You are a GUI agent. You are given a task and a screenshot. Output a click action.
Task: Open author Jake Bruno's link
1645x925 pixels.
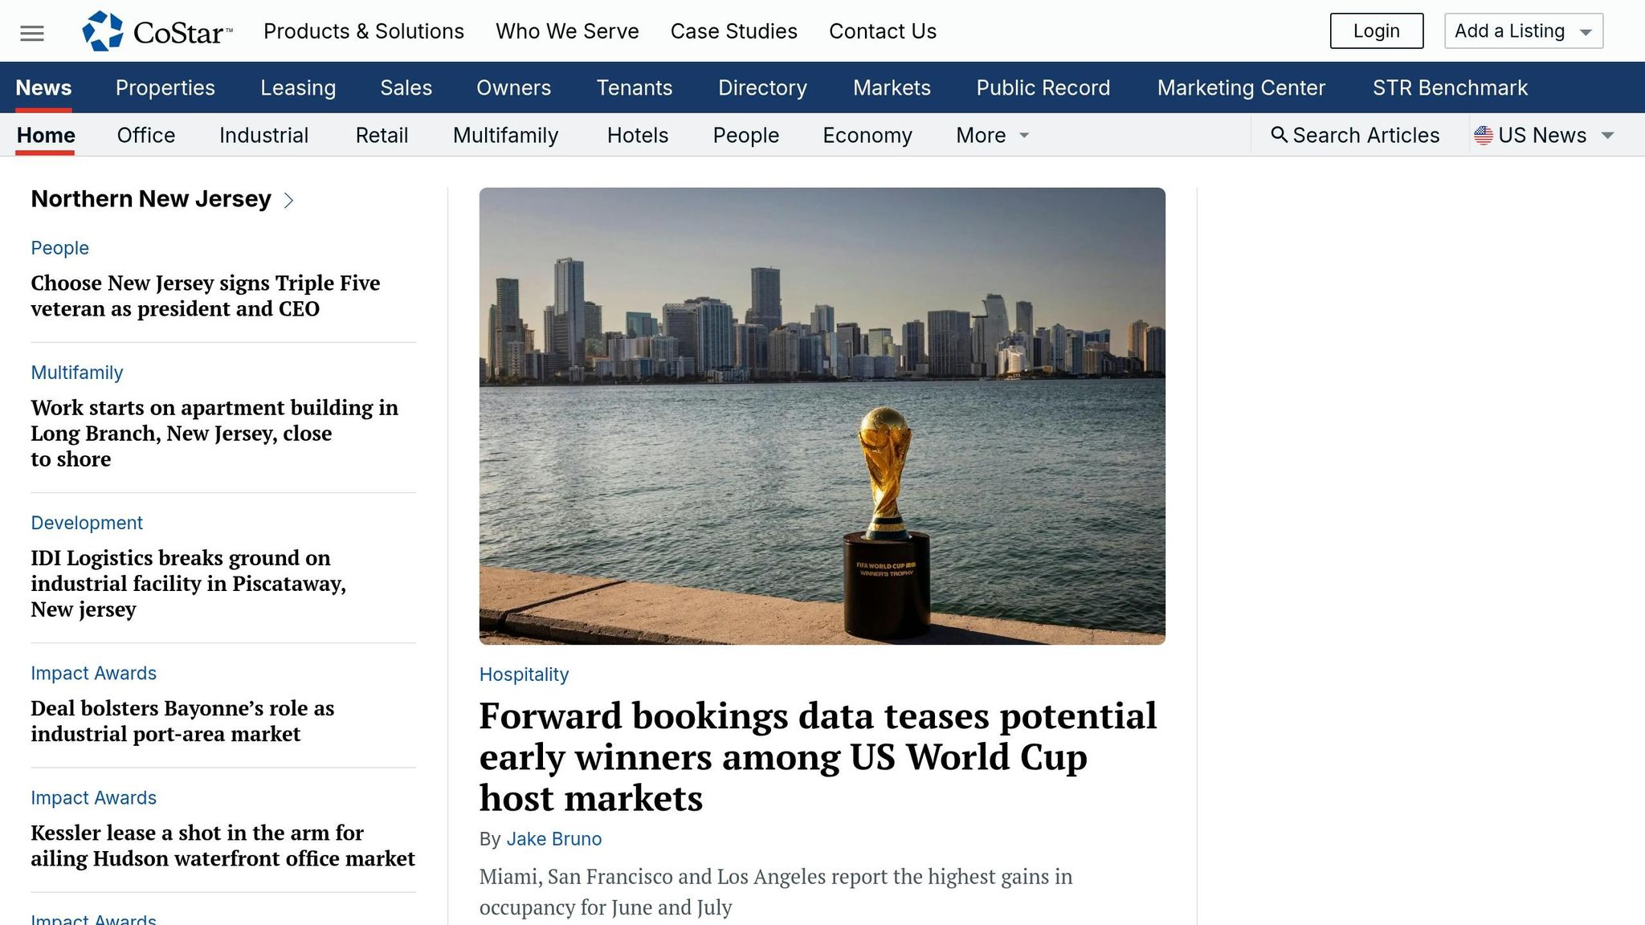tap(553, 839)
